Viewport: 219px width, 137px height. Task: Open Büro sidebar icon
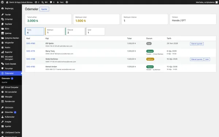[3, 28]
